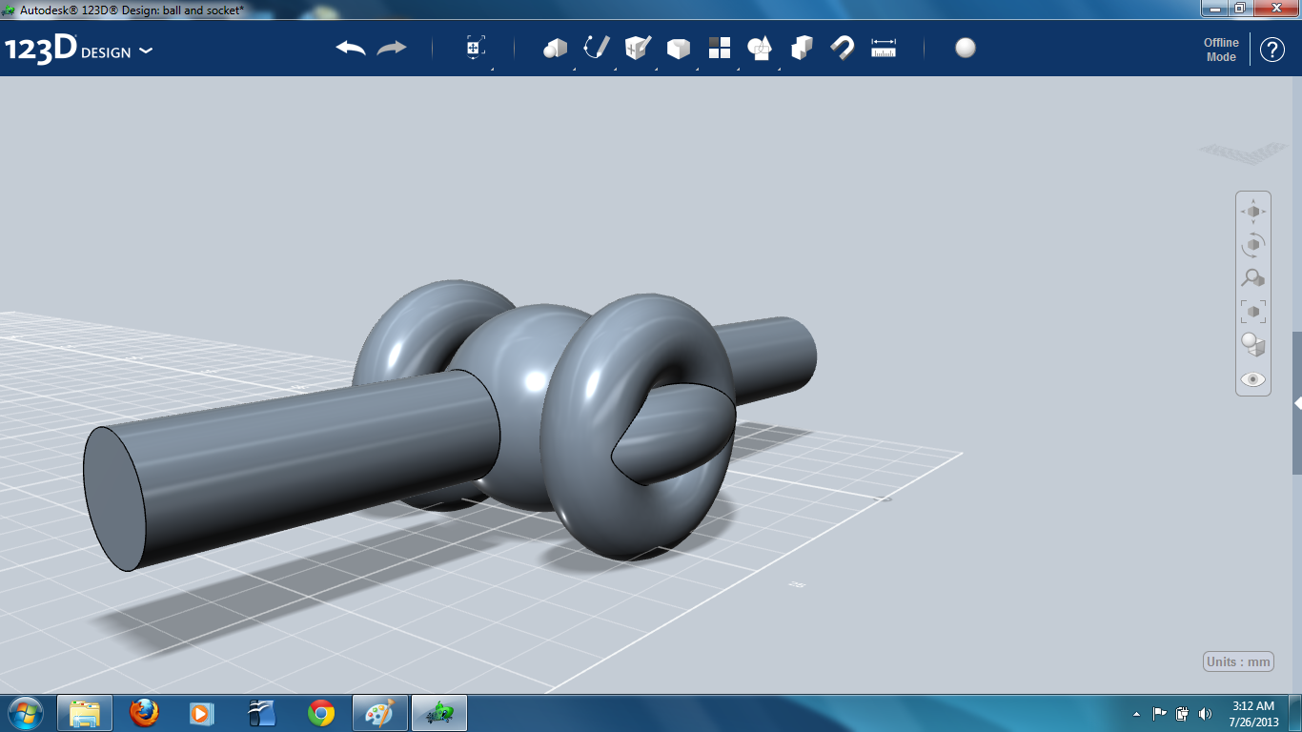
Task: Open the Primitives shapes menu
Action: coord(555,48)
